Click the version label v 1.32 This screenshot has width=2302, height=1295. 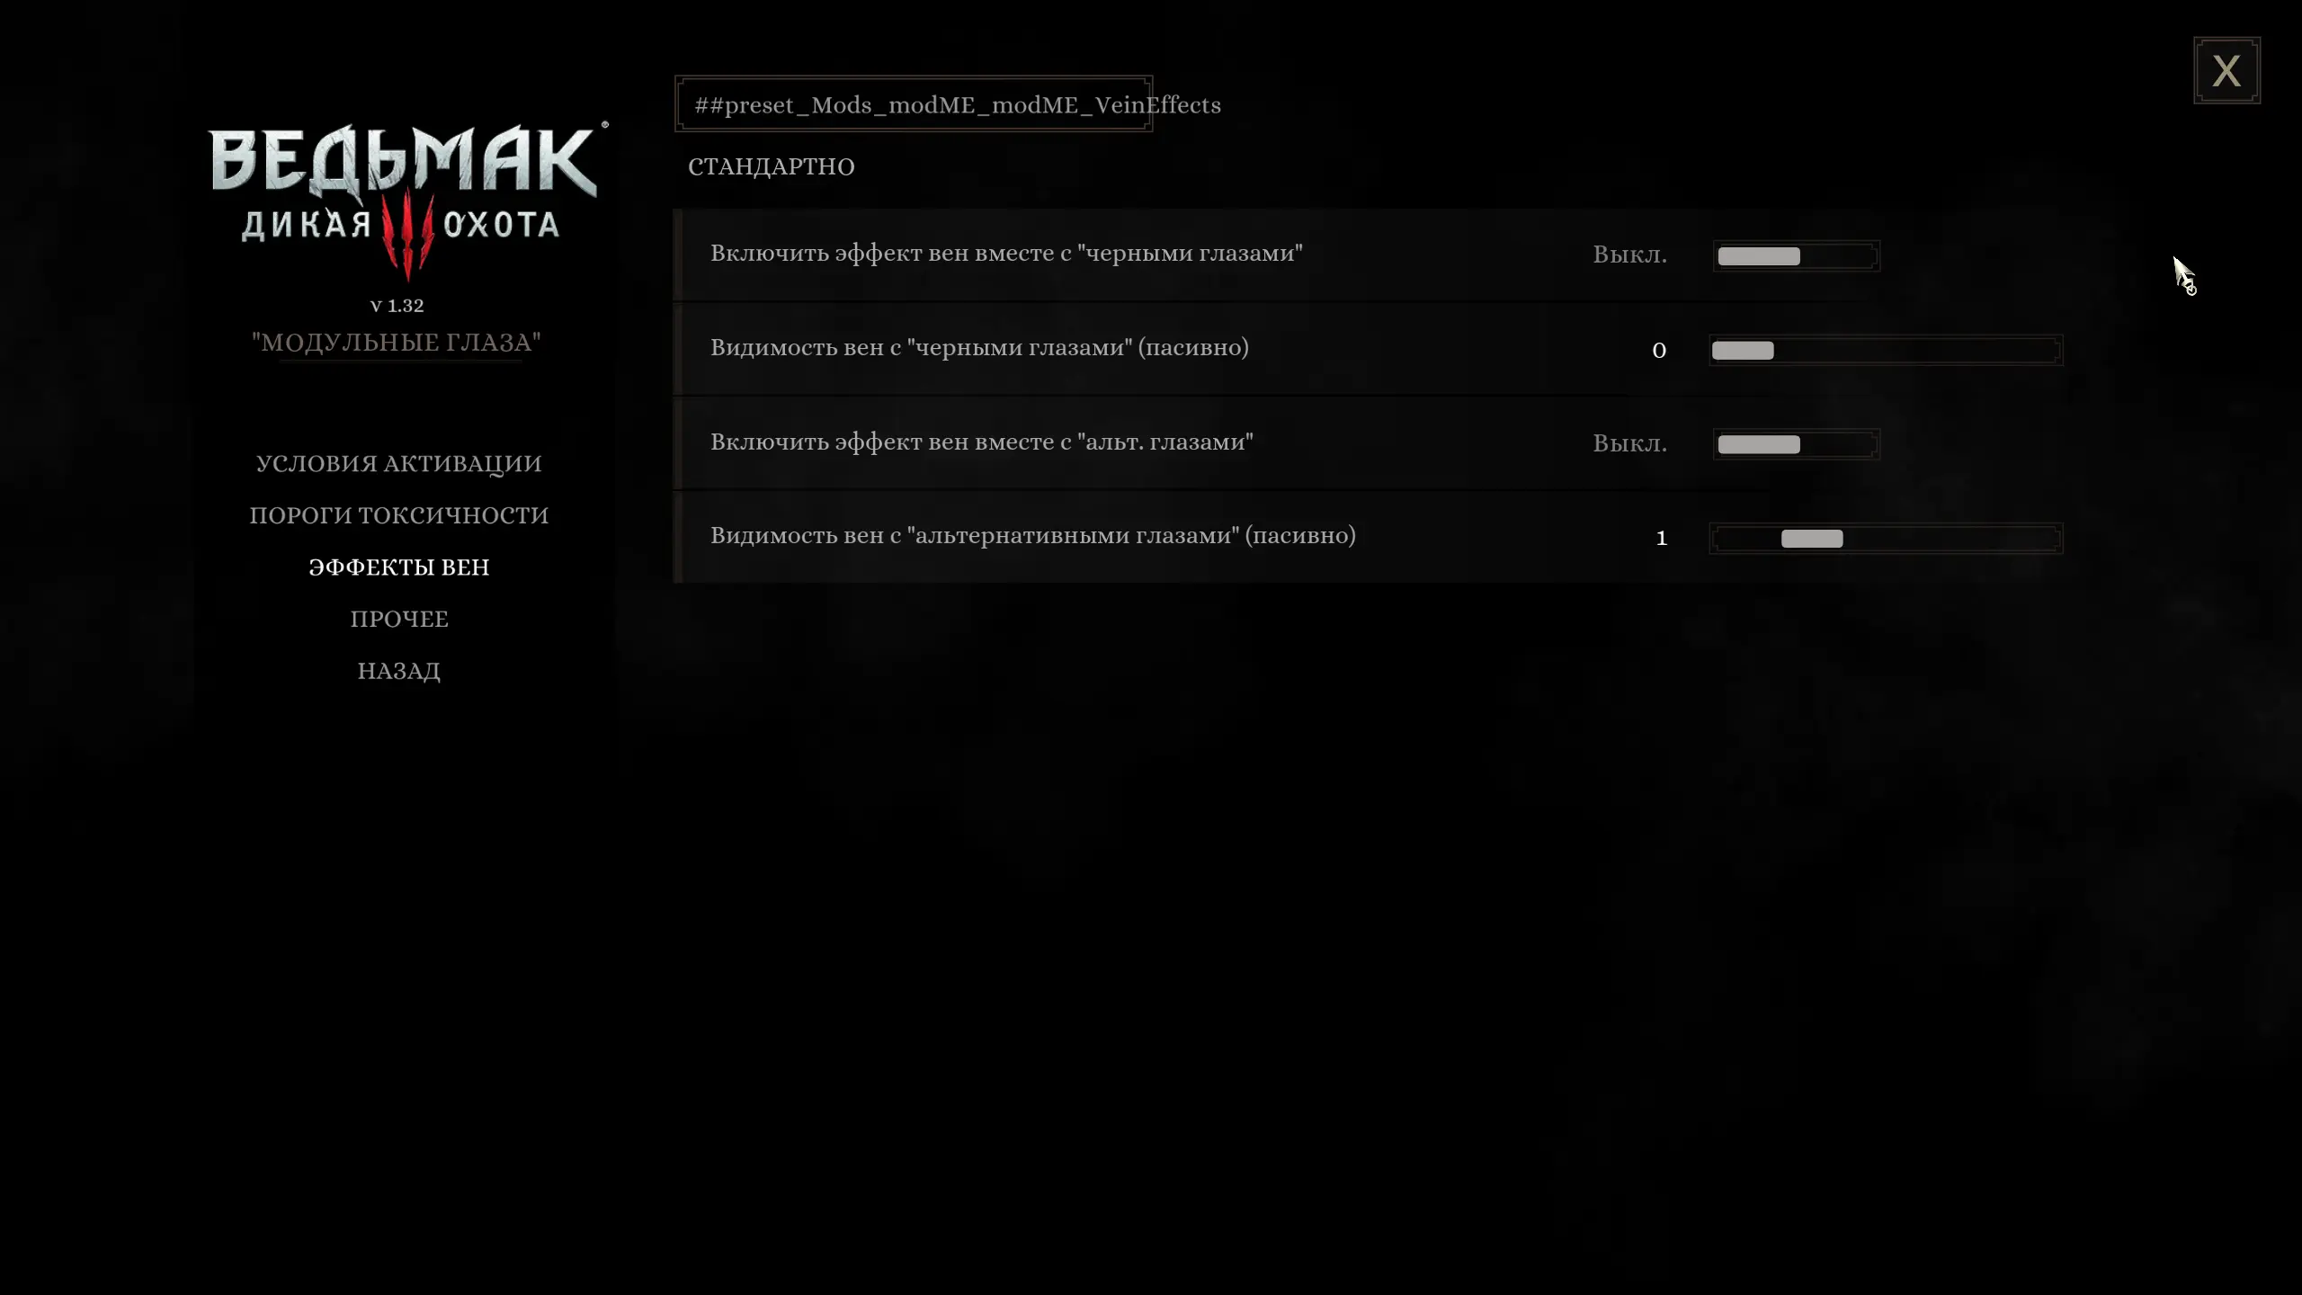397,306
